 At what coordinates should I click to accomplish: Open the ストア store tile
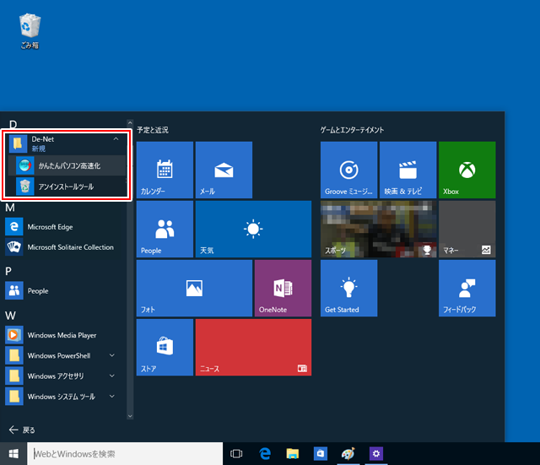165,347
